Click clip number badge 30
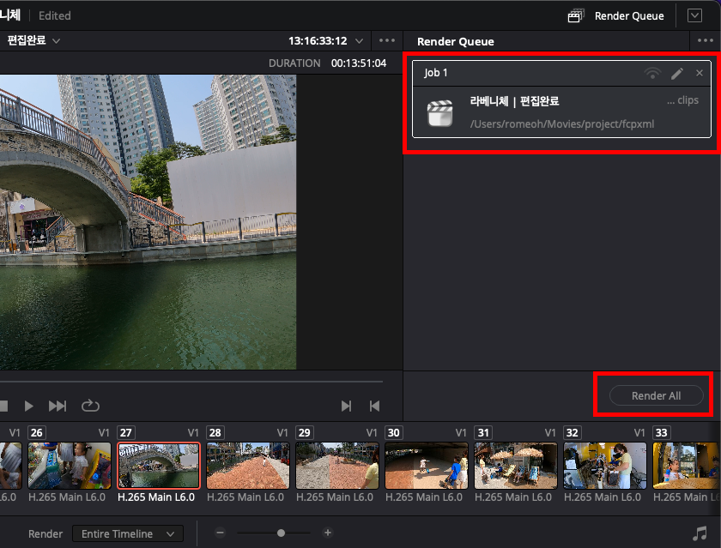The height and width of the screenshot is (548, 721). pyautogui.click(x=394, y=433)
